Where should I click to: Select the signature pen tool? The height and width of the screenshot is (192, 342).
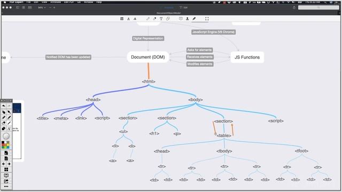coord(194,19)
